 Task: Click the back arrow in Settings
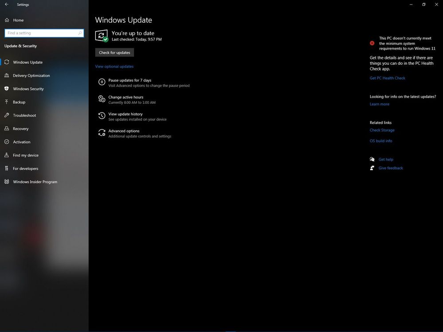coord(7,4)
